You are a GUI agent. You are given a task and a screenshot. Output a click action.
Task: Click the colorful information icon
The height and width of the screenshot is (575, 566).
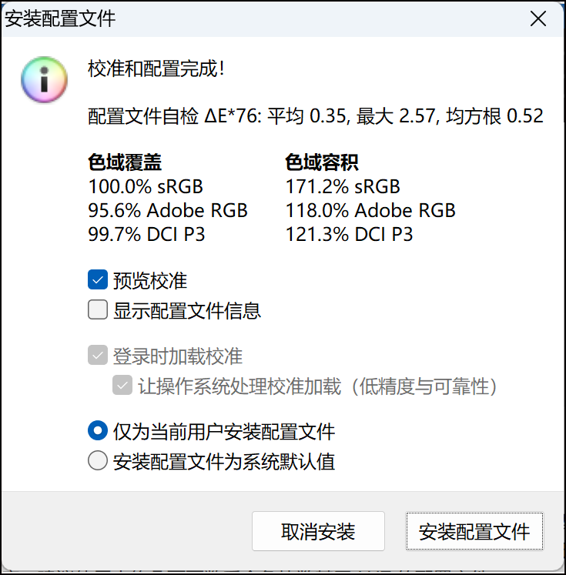(45, 79)
